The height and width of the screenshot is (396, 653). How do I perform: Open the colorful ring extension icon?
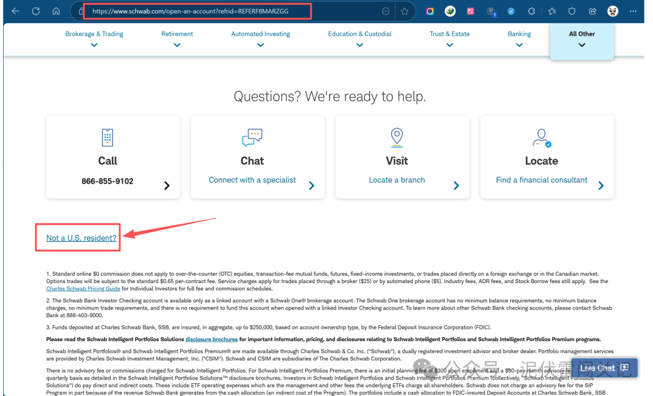point(430,11)
